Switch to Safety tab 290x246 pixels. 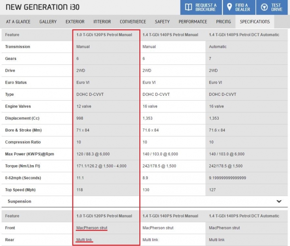point(162,22)
